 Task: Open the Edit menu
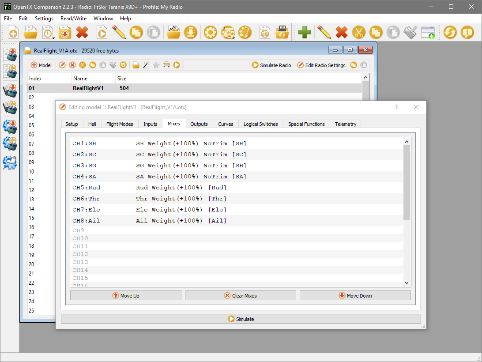[x=23, y=19]
